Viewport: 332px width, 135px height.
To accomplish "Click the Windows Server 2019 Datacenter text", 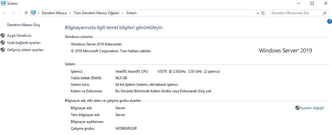I will [x=96, y=44].
